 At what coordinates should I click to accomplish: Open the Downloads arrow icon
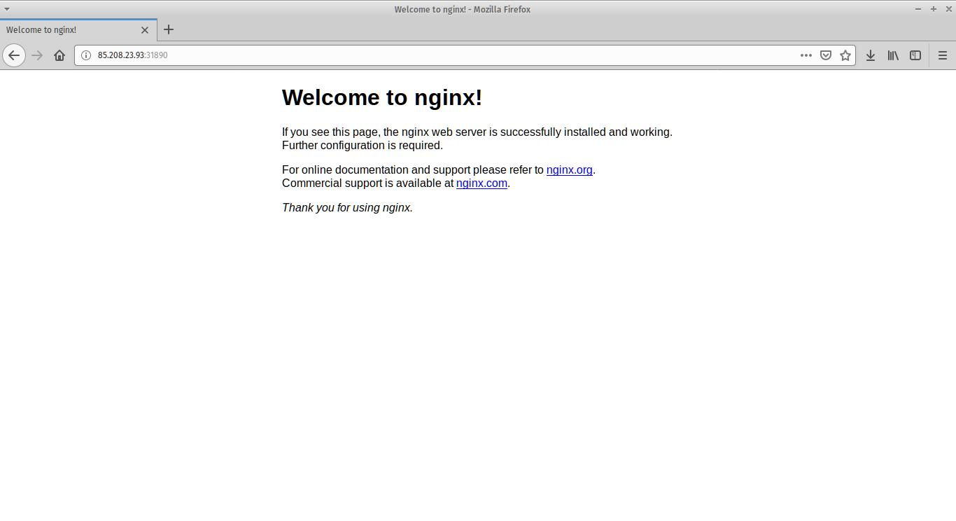pos(871,55)
